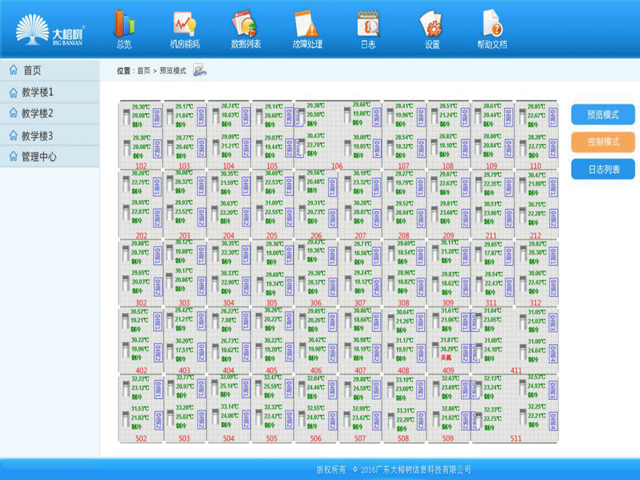Select air conditioner 1 icon in room 407

coord(347,321)
